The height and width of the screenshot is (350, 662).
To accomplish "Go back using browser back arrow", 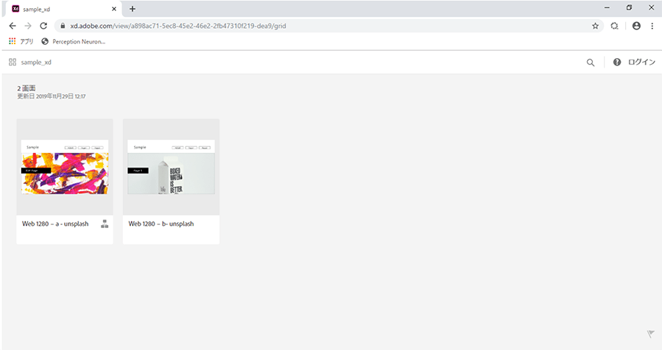I will coord(13,26).
